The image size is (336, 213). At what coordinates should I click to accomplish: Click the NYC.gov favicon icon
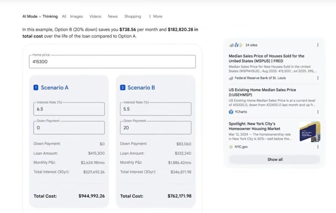click(x=231, y=147)
